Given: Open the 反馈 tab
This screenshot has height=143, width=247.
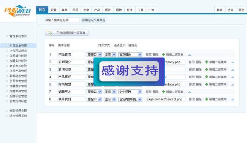Looking at the screenshot, I should [x=130, y=10].
